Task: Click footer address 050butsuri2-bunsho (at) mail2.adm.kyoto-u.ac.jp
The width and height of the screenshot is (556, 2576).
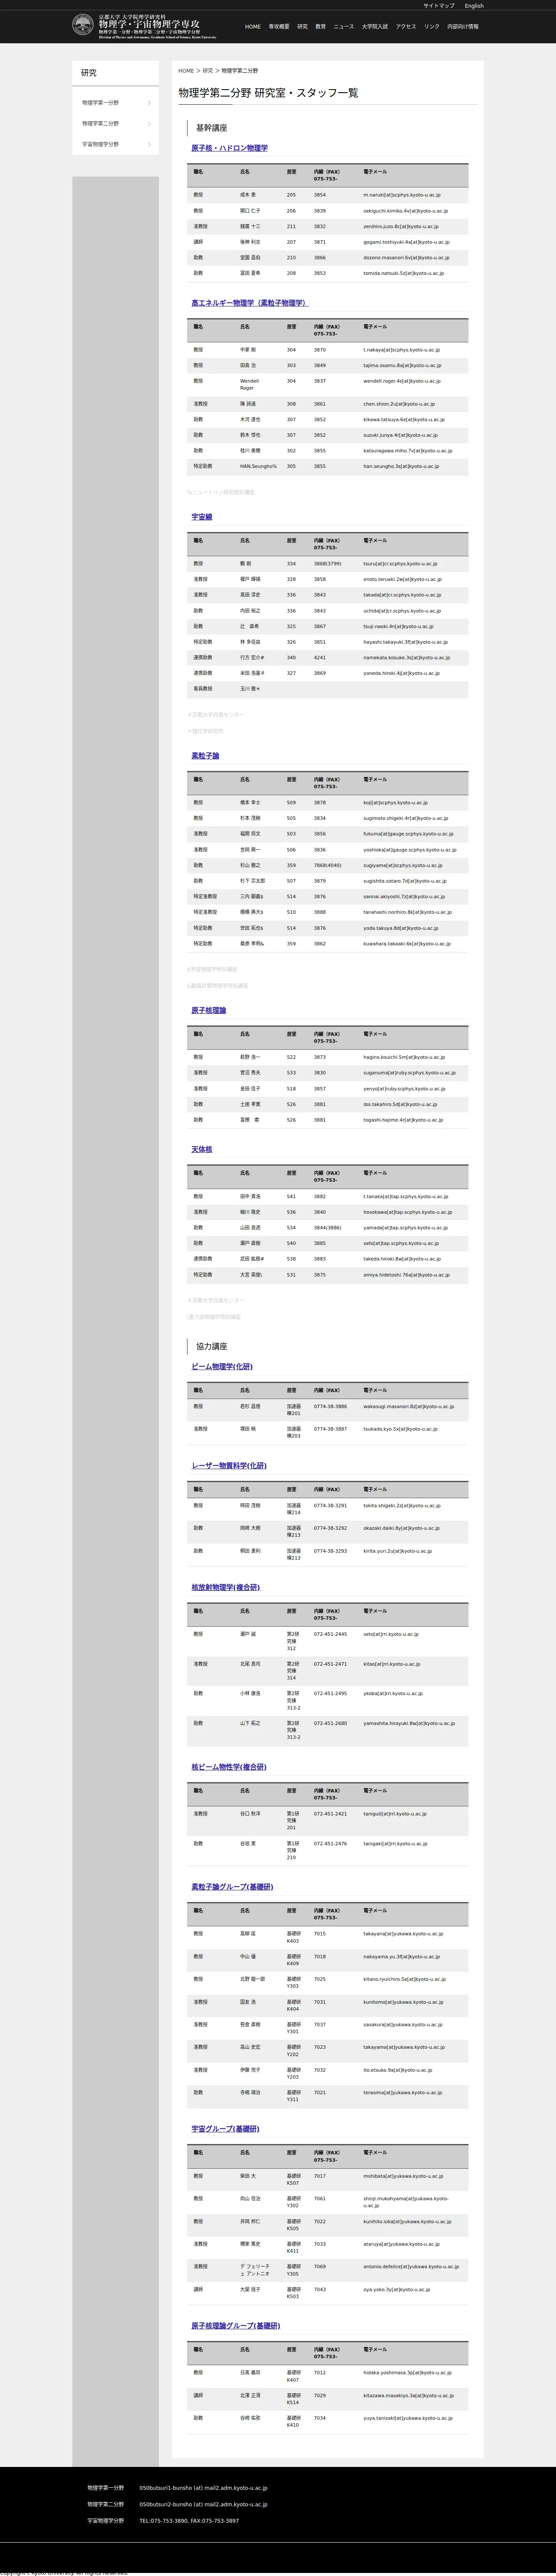Action: point(203,2504)
